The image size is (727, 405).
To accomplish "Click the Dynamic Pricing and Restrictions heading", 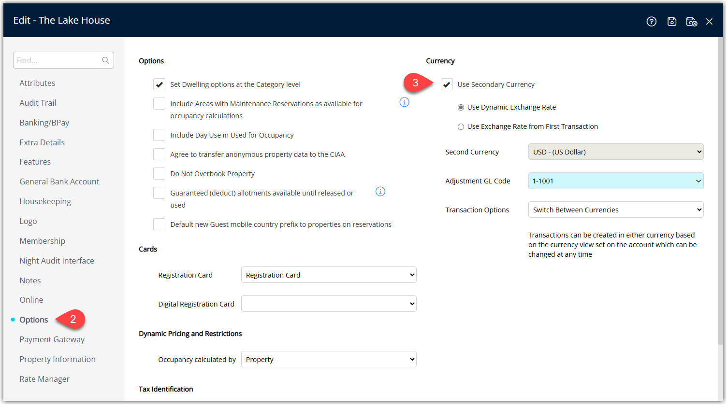I will (x=190, y=334).
